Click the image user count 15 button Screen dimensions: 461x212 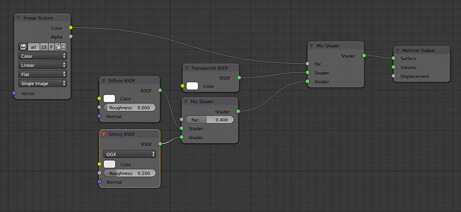(x=44, y=47)
